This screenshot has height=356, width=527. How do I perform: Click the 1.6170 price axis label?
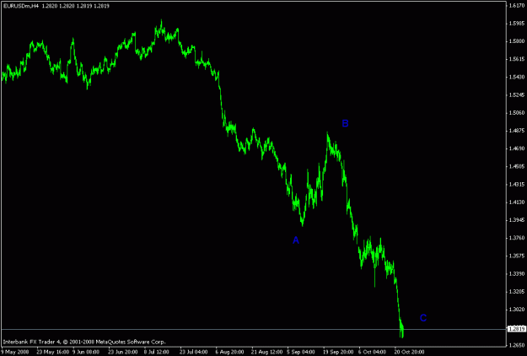517,5
